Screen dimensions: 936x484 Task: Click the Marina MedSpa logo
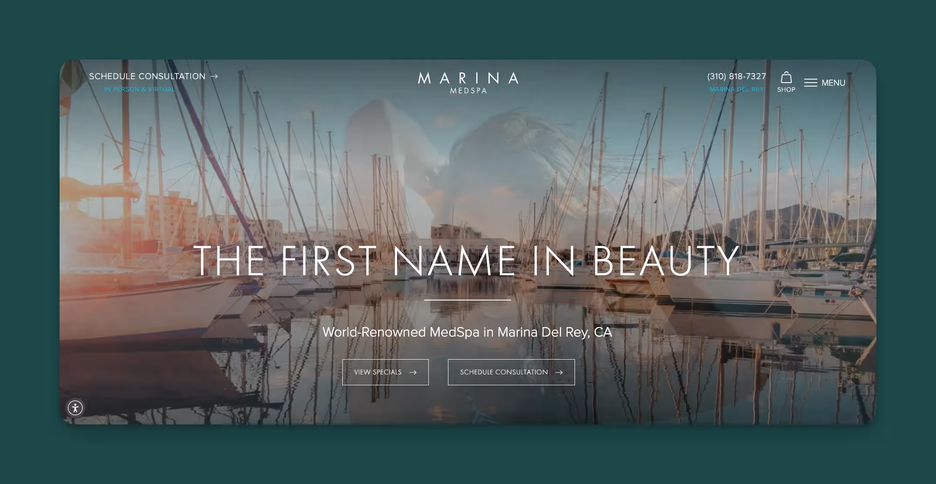468,83
